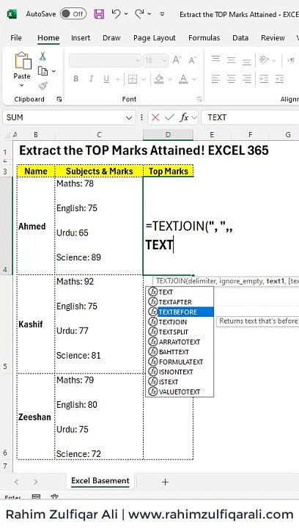The image size is (299, 528).
Task: Click the Cut scissors icon
Action: click(x=43, y=56)
